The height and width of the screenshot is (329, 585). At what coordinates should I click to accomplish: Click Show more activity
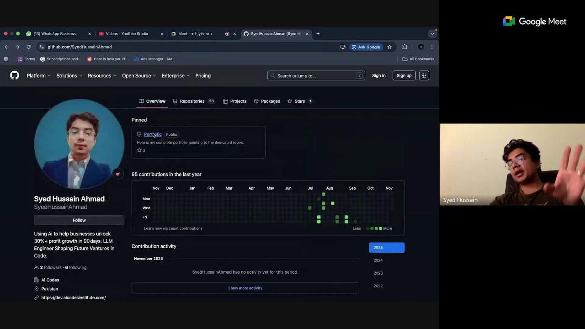pos(245,288)
